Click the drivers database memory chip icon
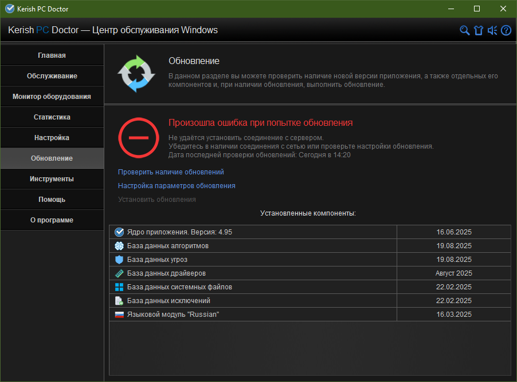The width and height of the screenshot is (517, 382). click(119, 273)
